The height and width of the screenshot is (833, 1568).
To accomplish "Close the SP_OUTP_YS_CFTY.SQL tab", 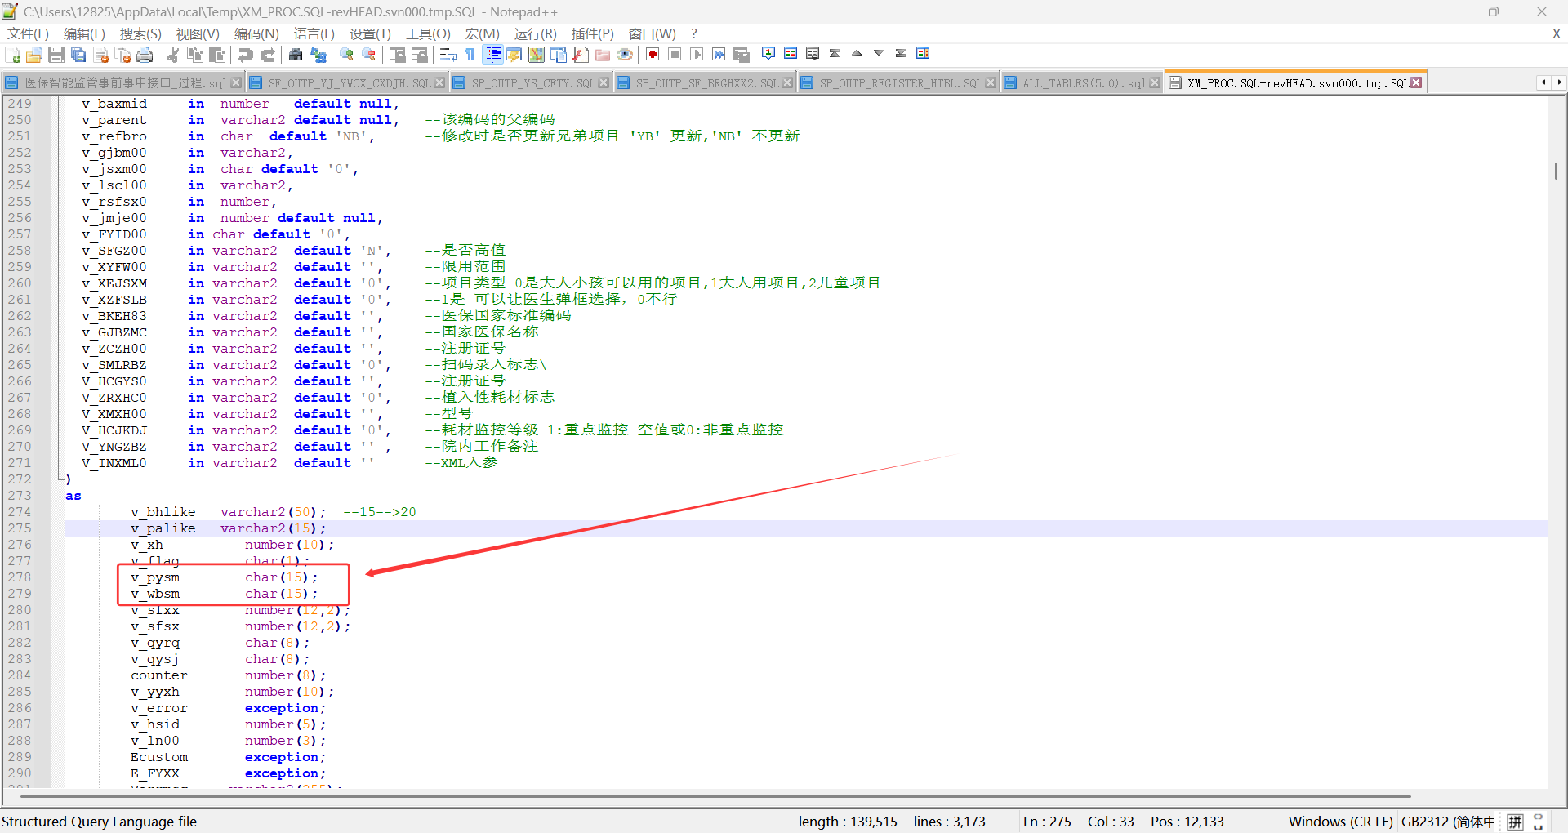I will (x=604, y=83).
